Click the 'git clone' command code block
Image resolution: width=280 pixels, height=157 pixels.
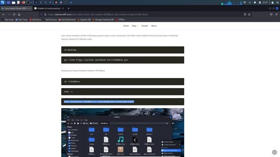122,60
